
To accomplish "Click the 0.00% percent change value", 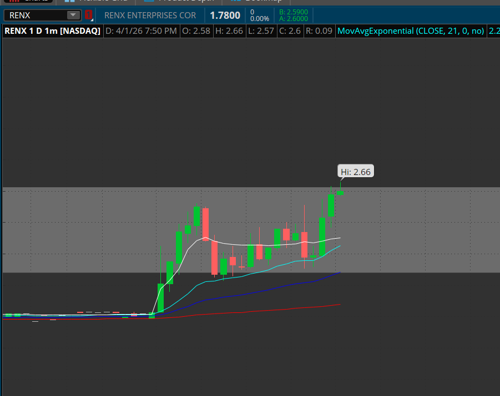I will tap(260, 19).
